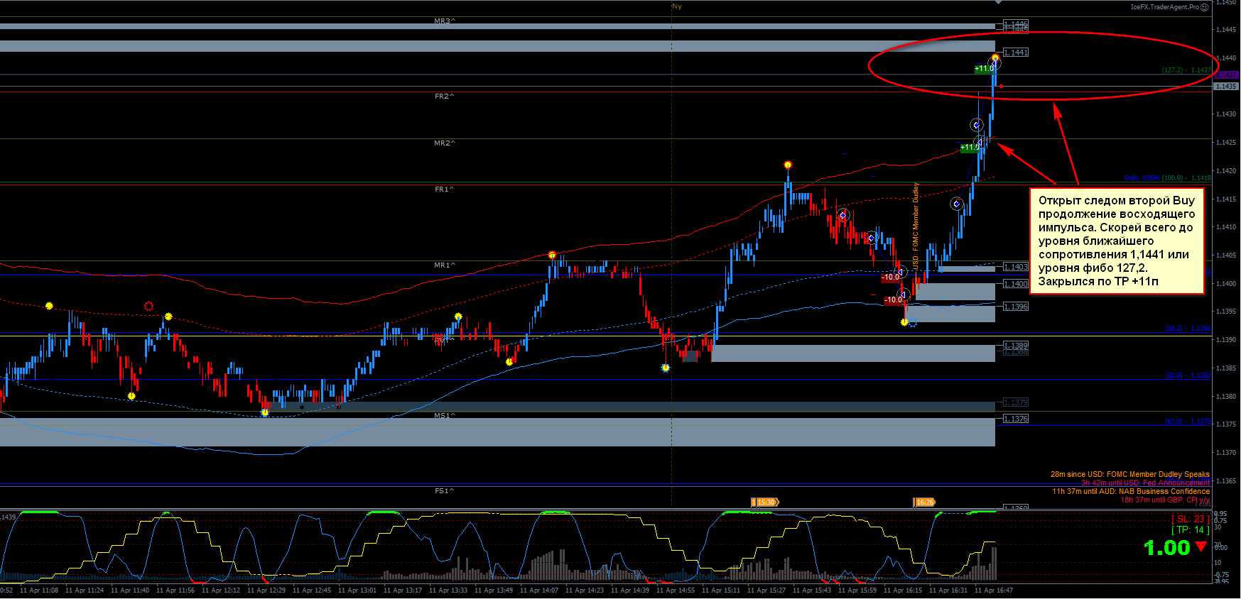Screen dimensions: 1241x599
Task: Click the MR3^ pivot level label
Action: coord(445,21)
